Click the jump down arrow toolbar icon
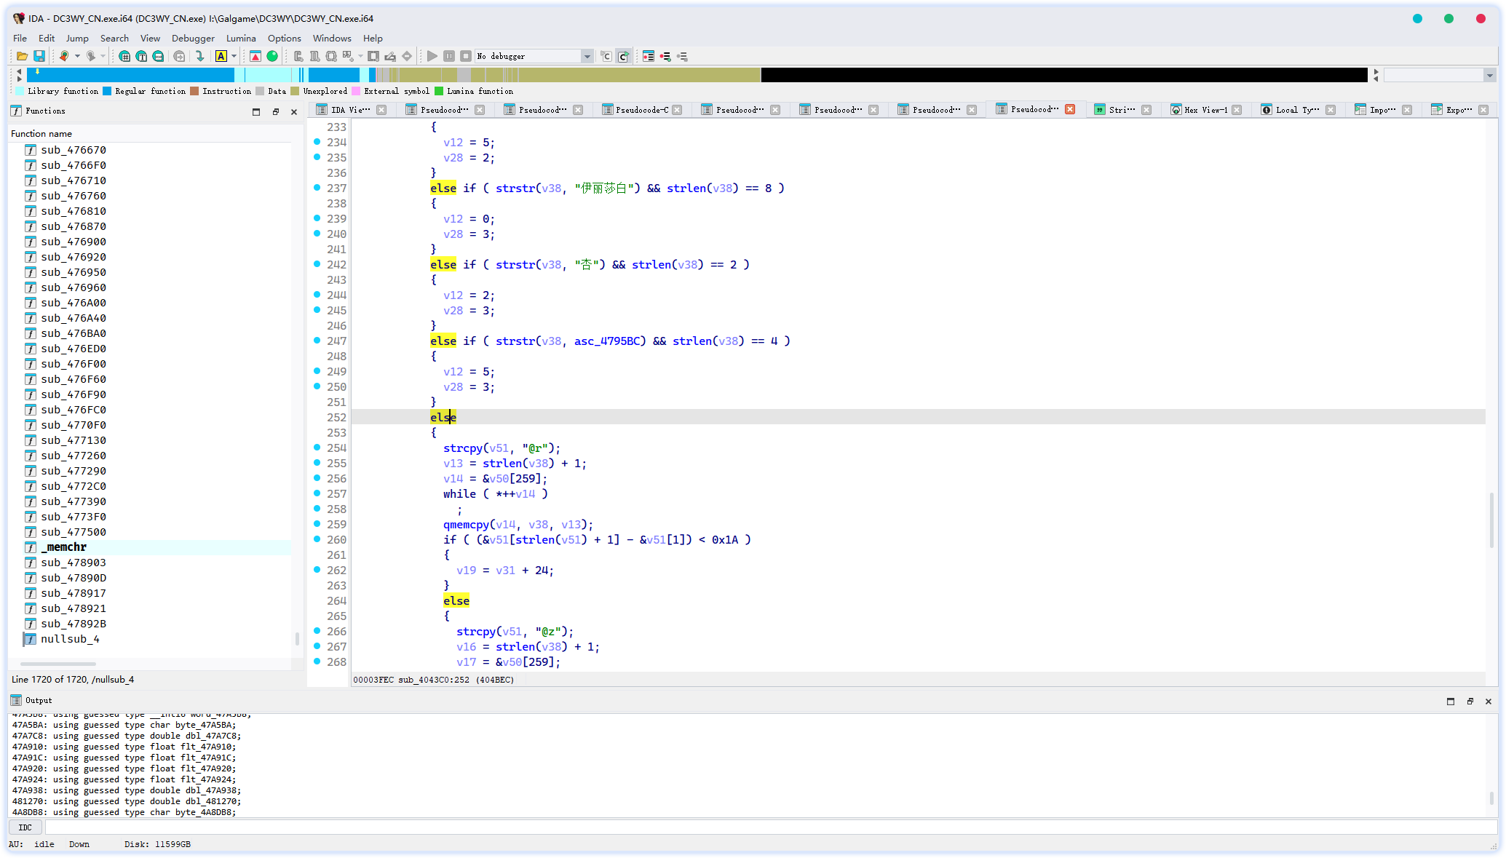1506x858 pixels. [x=199, y=56]
